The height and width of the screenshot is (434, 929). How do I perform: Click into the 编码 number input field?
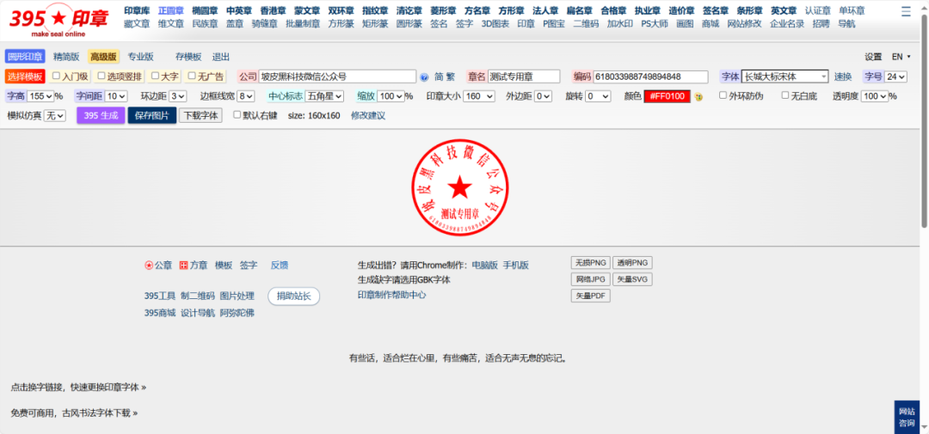(x=650, y=76)
